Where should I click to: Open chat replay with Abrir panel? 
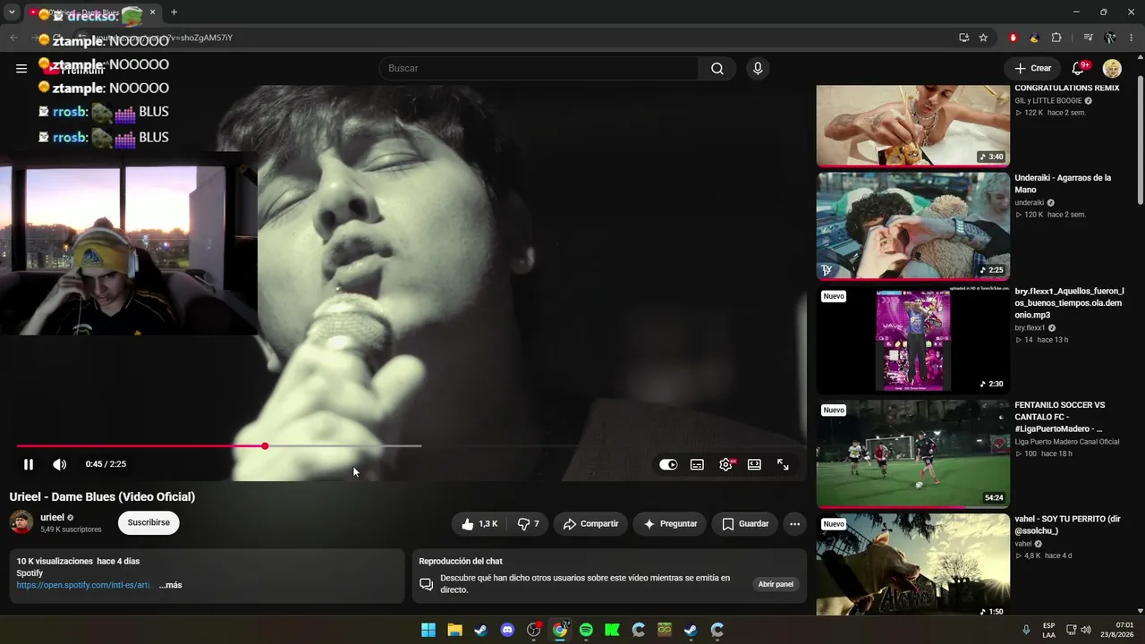tap(776, 584)
